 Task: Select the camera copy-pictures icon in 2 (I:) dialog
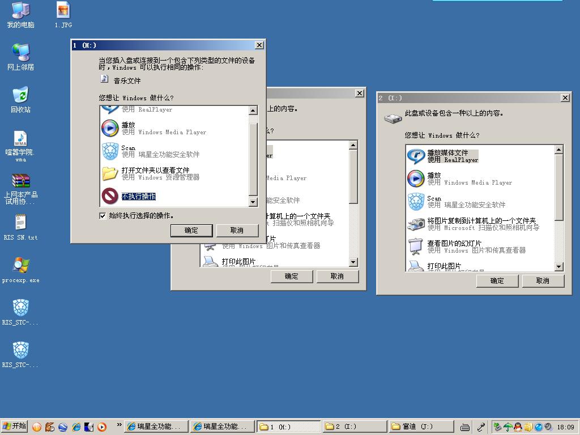tap(416, 224)
